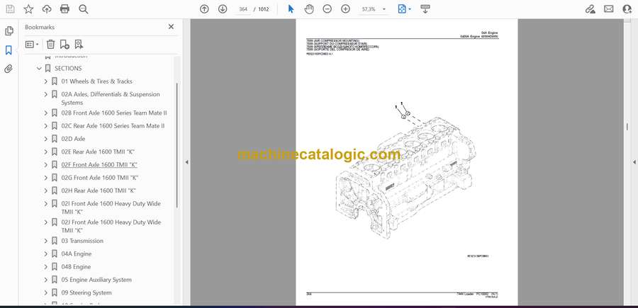Image resolution: width=638 pixels, height=308 pixels.
Task: Expand 02A Axles, Differentials bookmark
Action: [x=45, y=94]
